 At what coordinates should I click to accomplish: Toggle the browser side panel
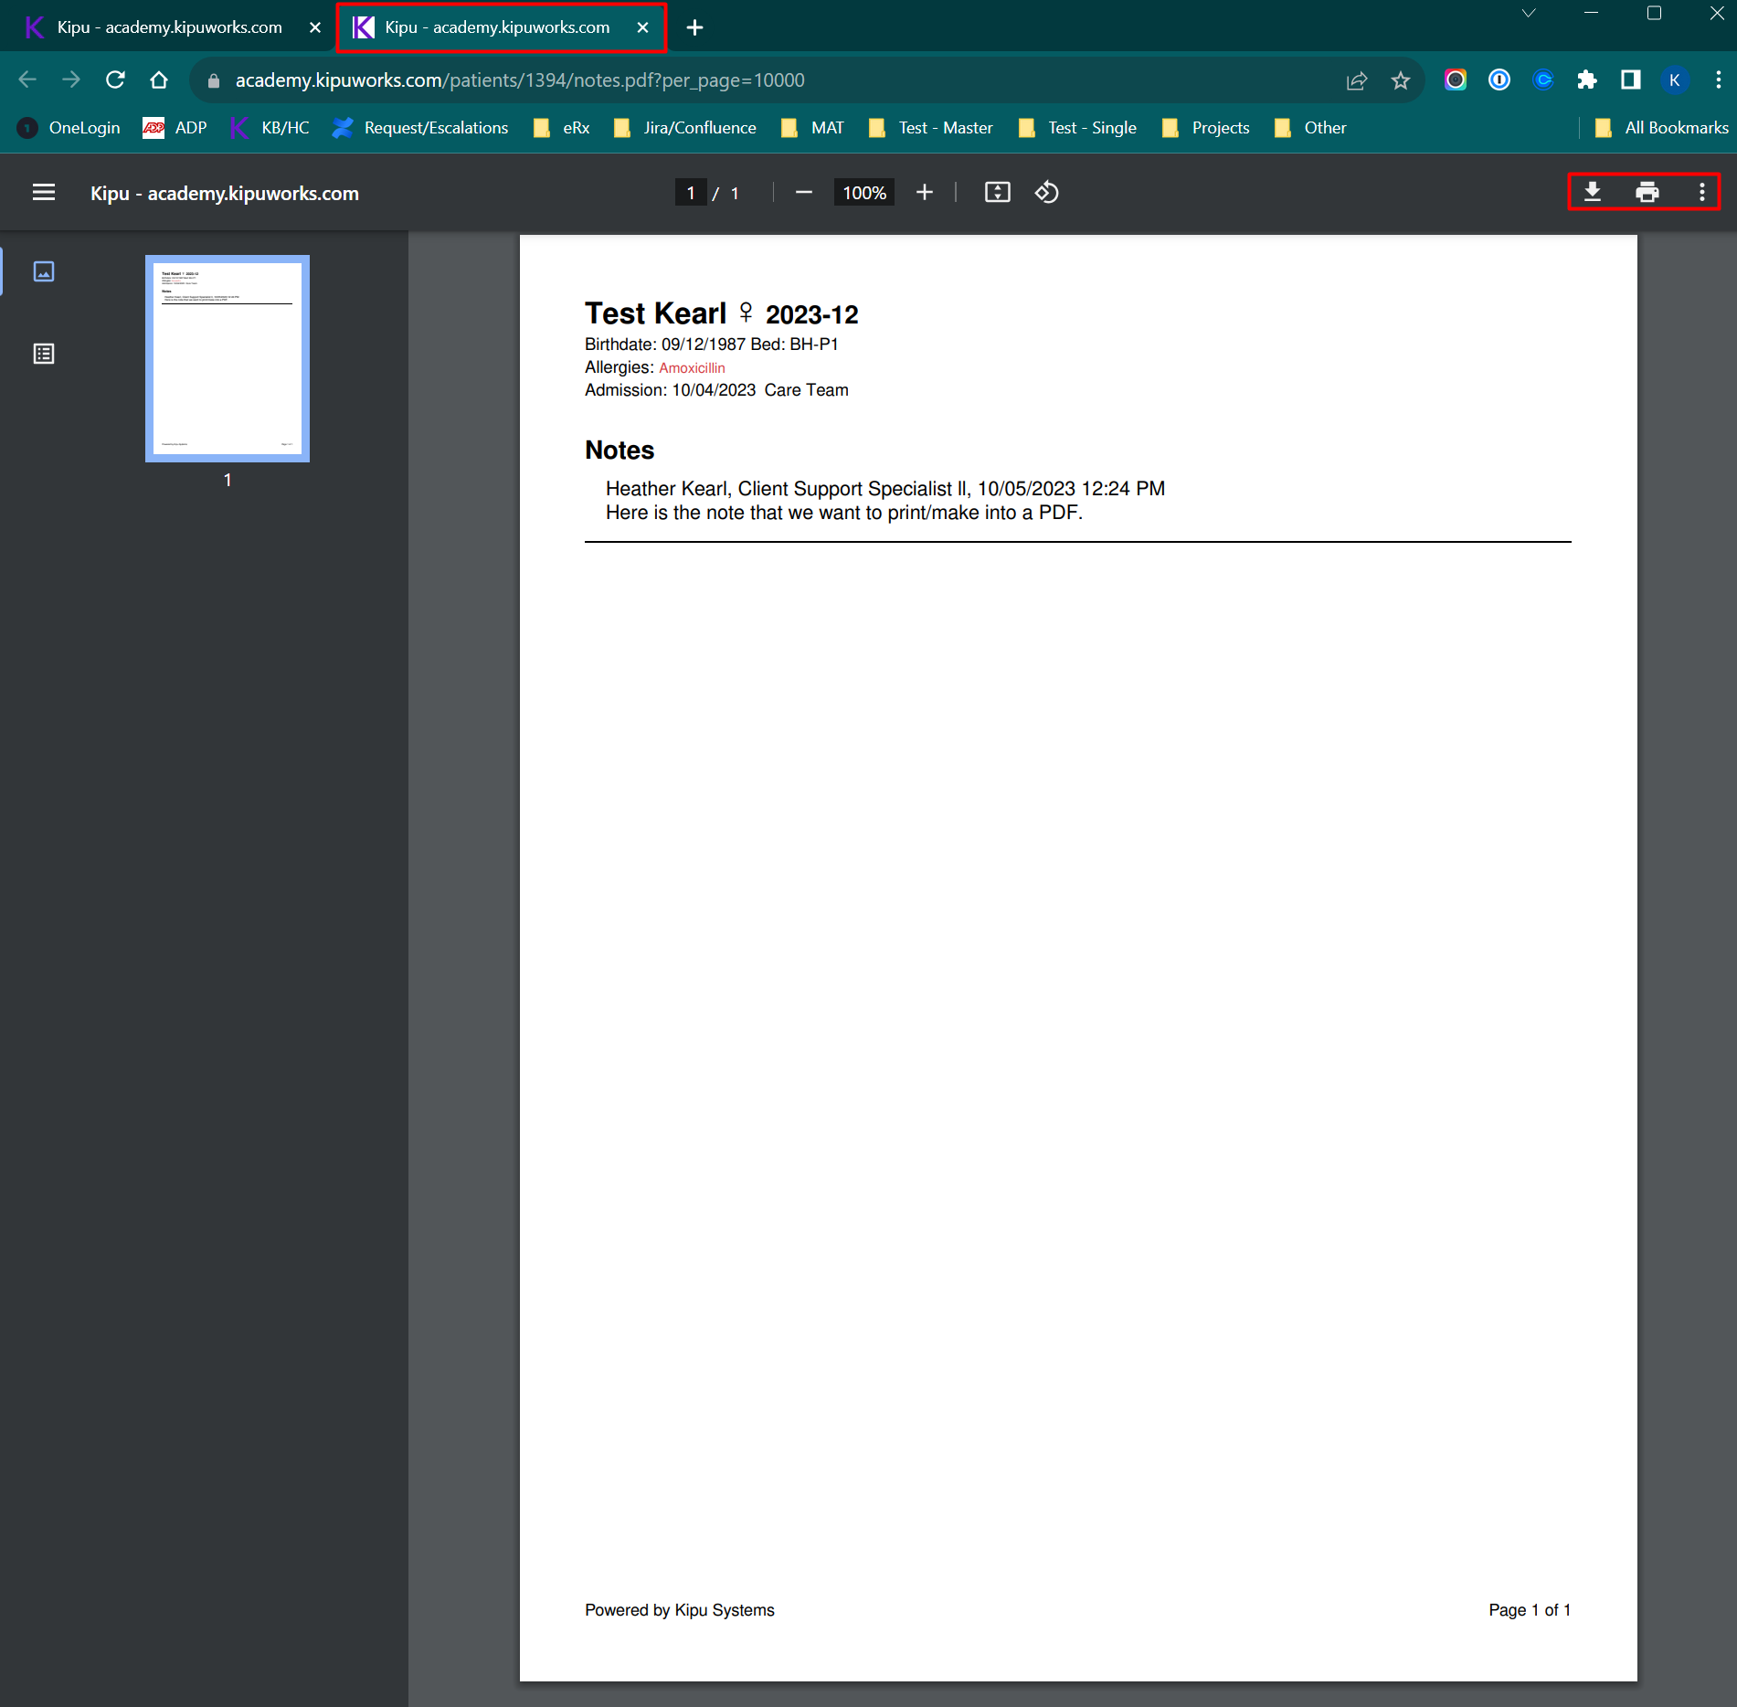(1630, 80)
